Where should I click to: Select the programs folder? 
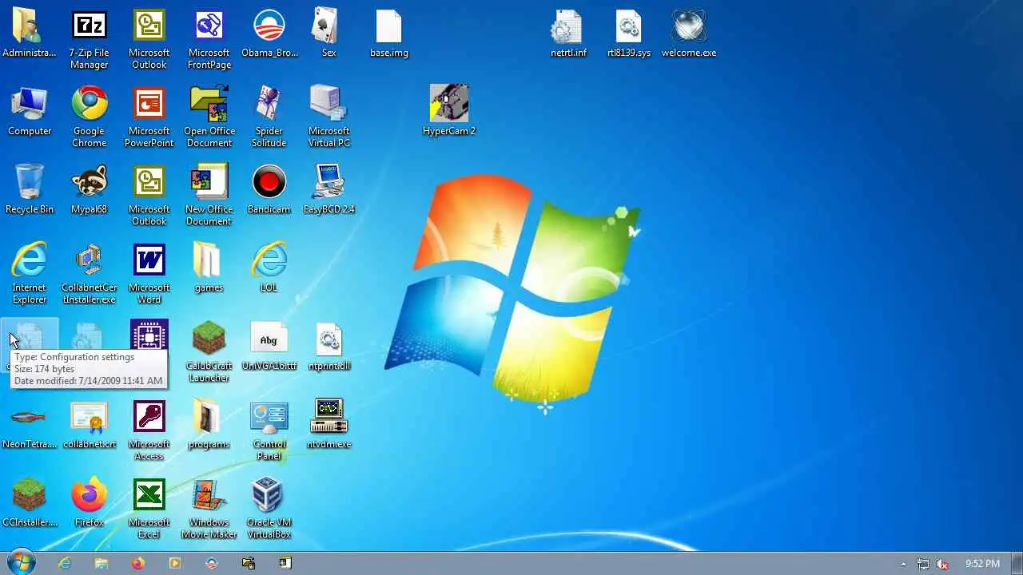coord(209,425)
